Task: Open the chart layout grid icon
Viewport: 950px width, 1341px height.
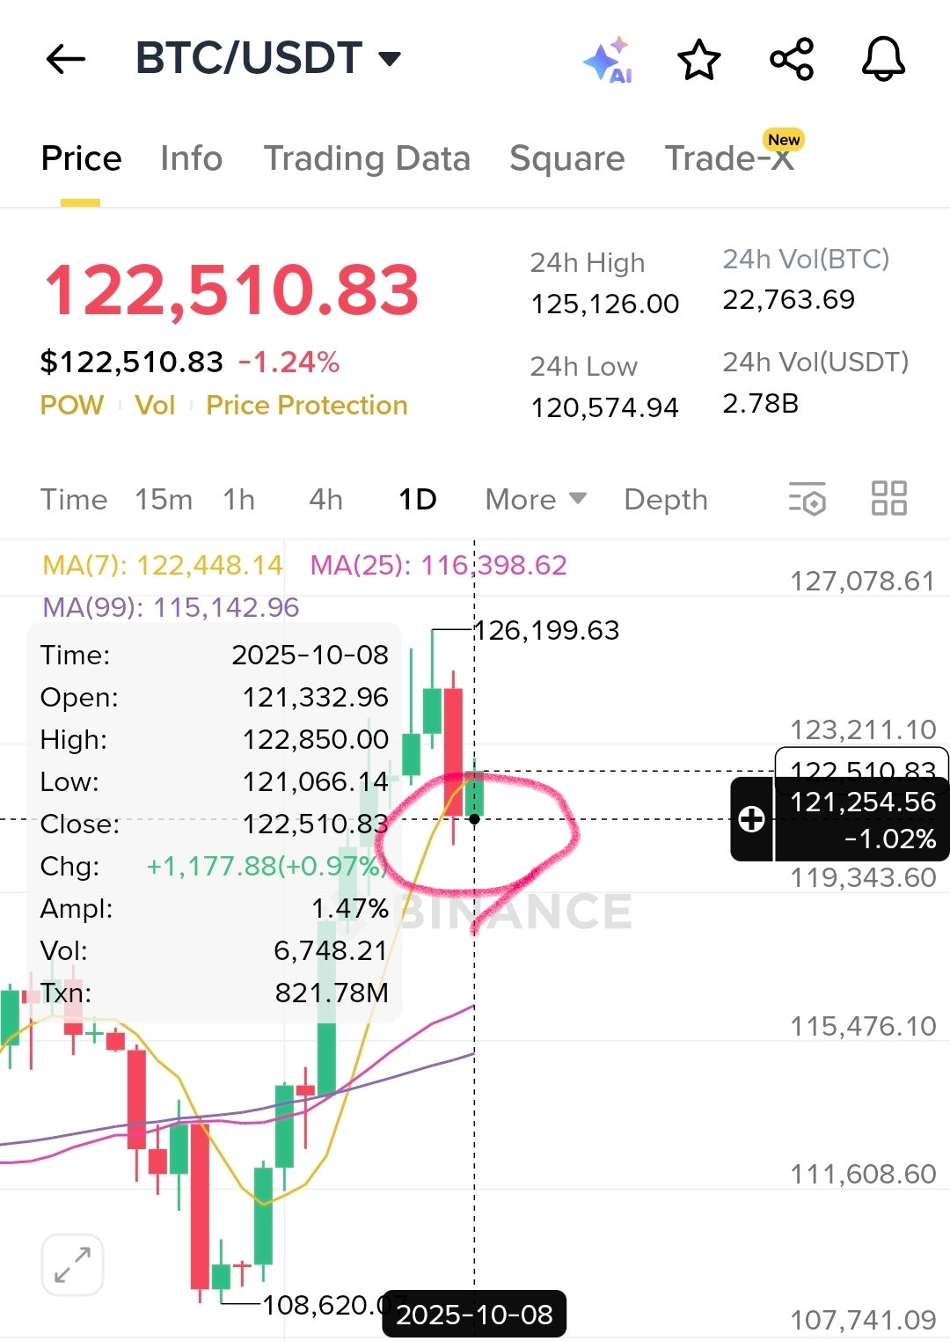Action: click(888, 498)
